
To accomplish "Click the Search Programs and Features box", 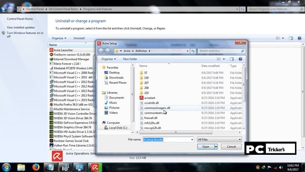I will (274, 9).
